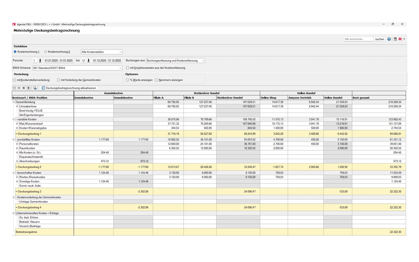This screenshot has width=419, height=262.
Task: Click the Hilfe durchsuchen search field
Action: tap(358, 39)
